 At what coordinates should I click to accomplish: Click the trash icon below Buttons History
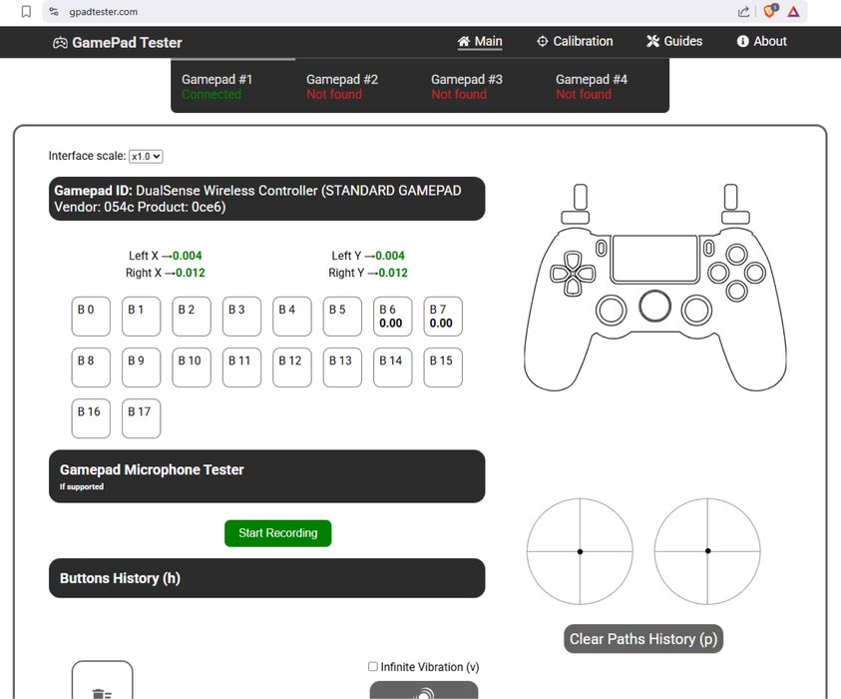[102, 694]
